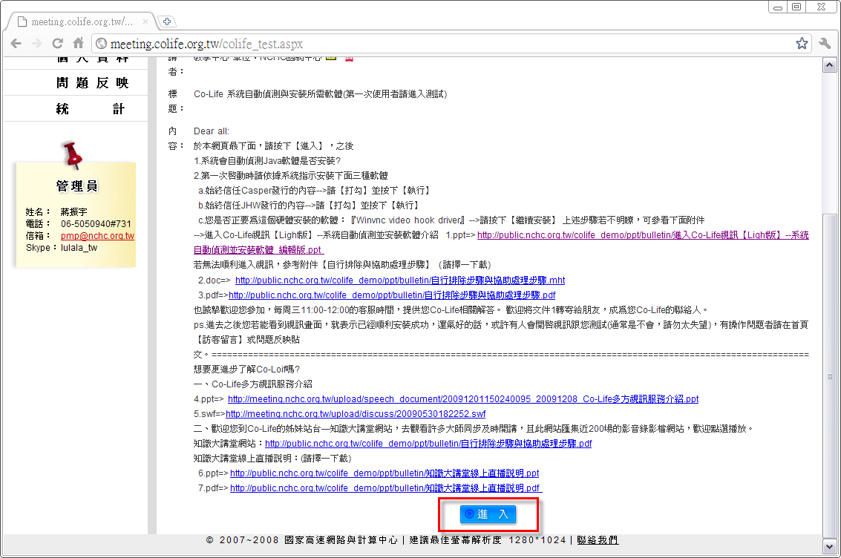
Task: Click the line starting 'a.始終信任Casper'
Action: [x=314, y=191]
